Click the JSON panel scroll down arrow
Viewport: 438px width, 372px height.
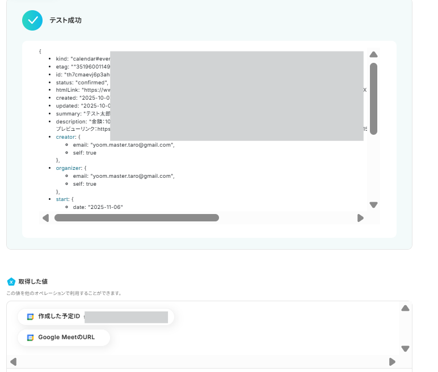(x=373, y=205)
